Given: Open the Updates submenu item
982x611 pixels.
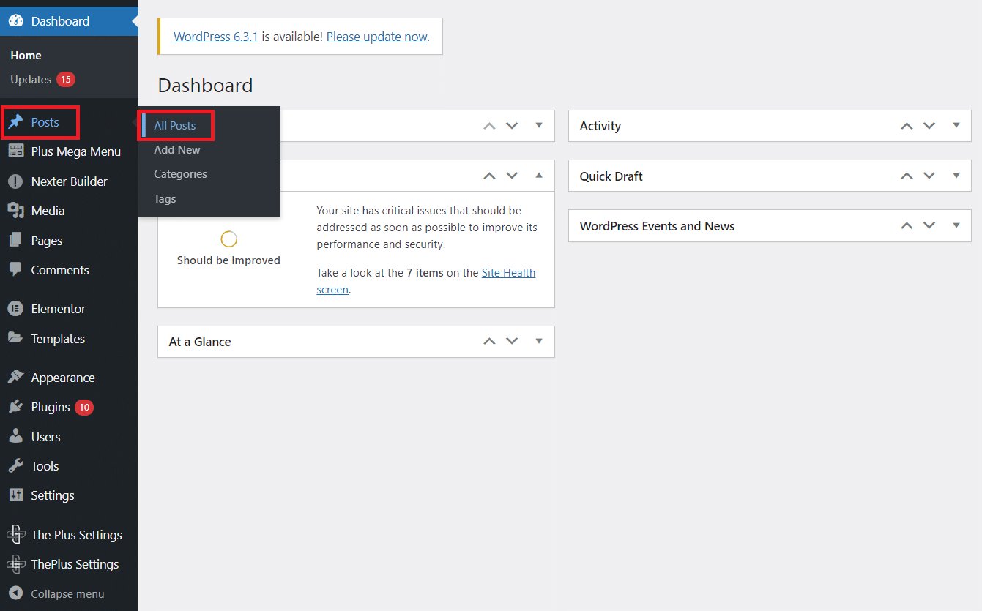Looking at the screenshot, I should tap(31, 80).
